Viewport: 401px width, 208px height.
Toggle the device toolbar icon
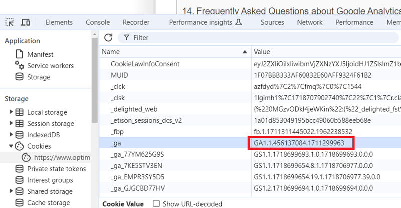click(x=25, y=22)
